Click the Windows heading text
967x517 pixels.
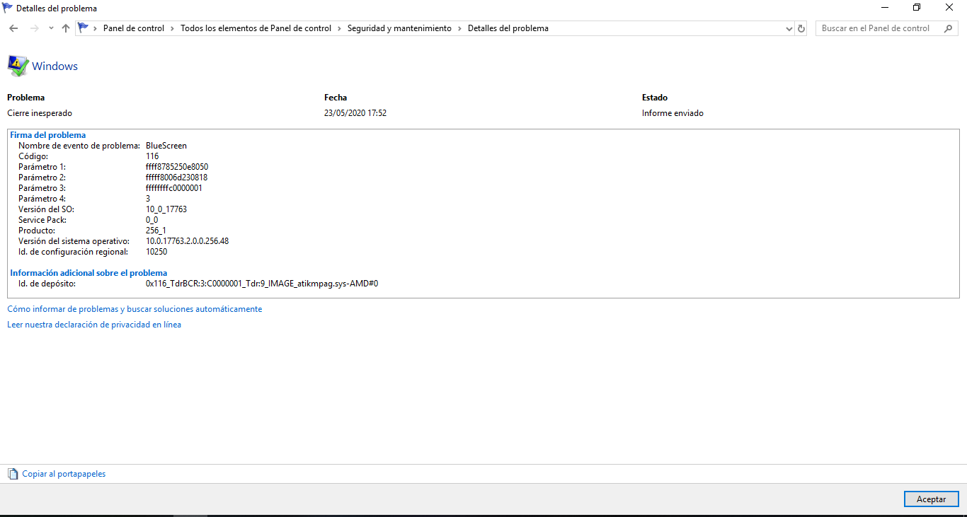tap(55, 66)
